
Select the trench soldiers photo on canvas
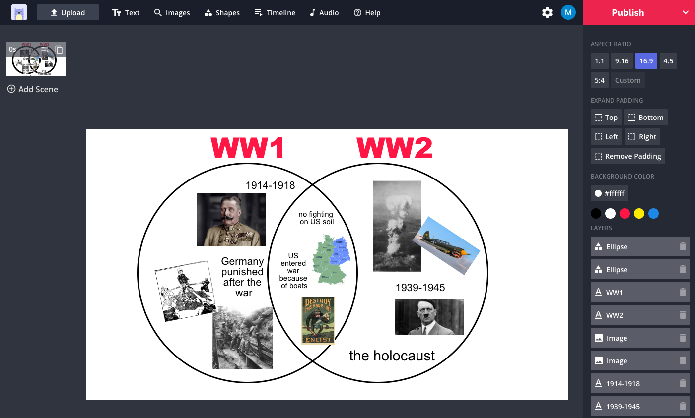point(242,338)
